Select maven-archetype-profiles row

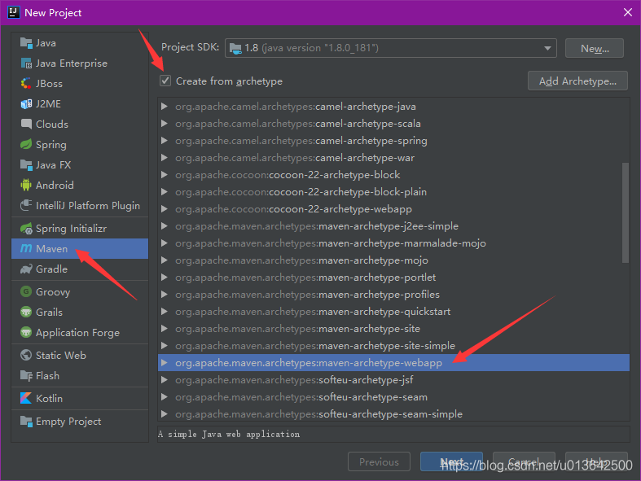pos(393,295)
